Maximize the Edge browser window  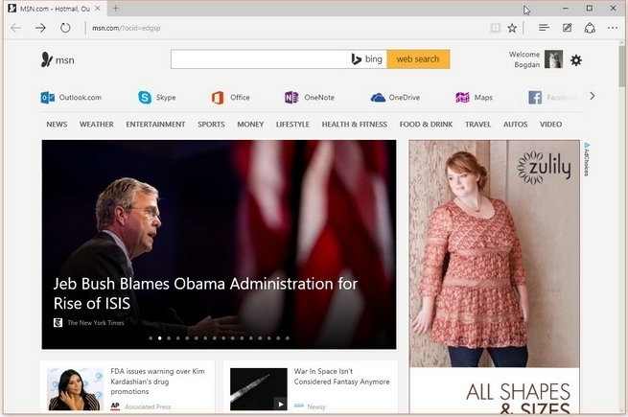[x=589, y=8]
